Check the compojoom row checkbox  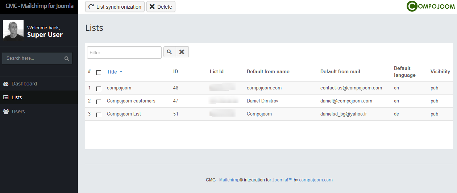click(99, 88)
